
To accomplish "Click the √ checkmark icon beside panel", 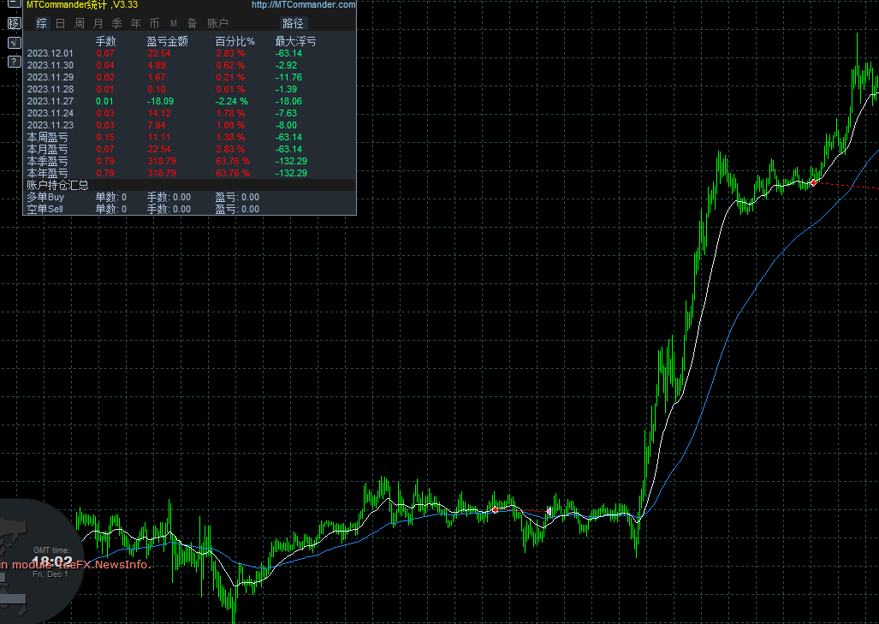I will [14, 43].
